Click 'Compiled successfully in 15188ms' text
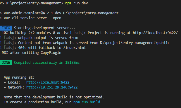The image size is (181, 108). coord(47,63)
